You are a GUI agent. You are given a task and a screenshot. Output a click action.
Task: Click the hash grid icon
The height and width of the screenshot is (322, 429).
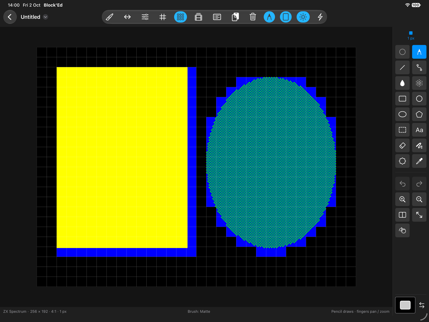[x=163, y=17]
